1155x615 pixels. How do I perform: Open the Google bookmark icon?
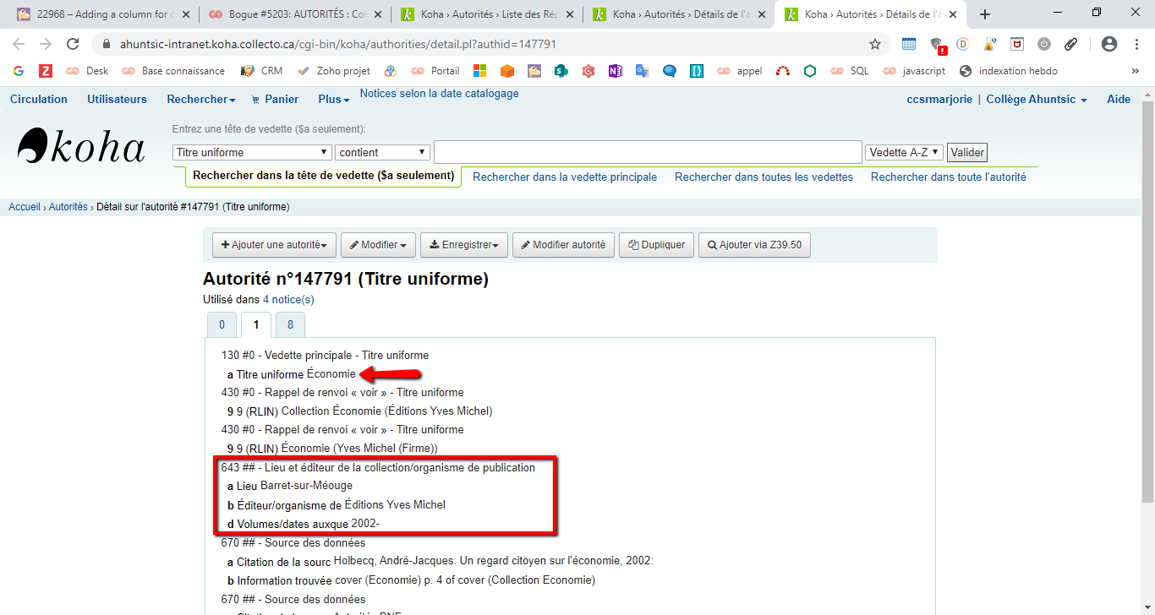coord(19,71)
